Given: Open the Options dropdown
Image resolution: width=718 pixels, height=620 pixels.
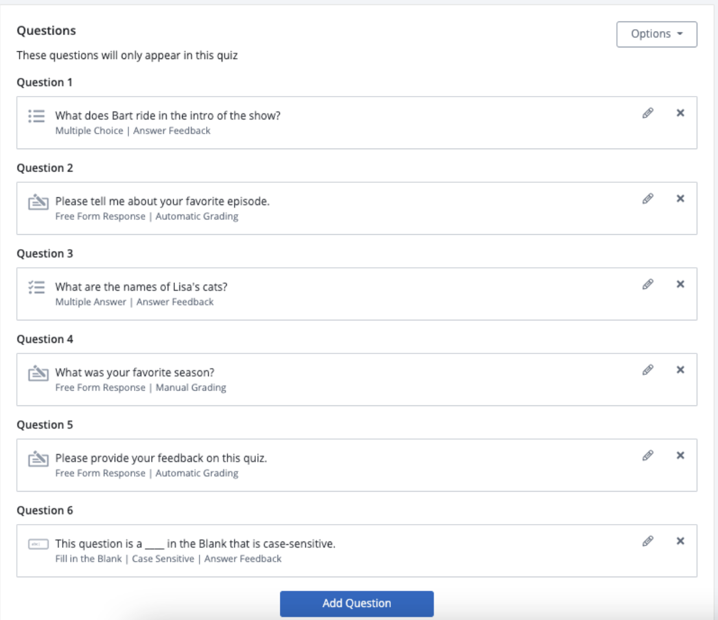Looking at the screenshot, I should point(656,34).
